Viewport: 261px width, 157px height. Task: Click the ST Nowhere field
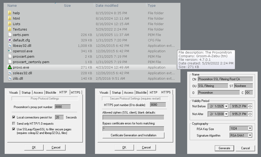tap(243, 86)
